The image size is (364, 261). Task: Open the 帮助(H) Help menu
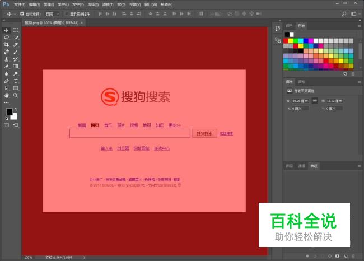click(166, 4)
